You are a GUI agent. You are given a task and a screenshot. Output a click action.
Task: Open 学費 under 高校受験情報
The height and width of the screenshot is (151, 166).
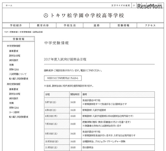(11, 103)
